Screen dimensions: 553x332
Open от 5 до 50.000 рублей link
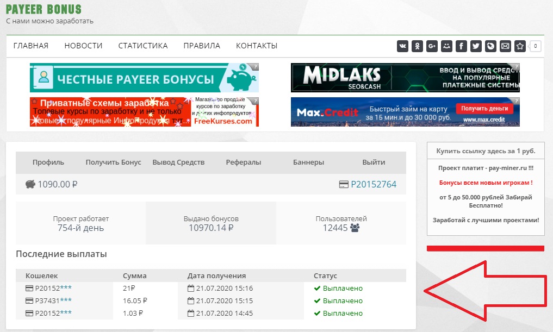[486, 201]
